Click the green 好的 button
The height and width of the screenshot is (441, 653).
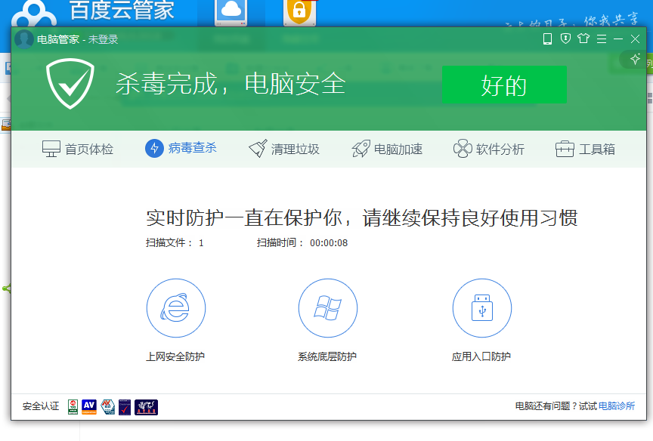(x=504, y=85)
